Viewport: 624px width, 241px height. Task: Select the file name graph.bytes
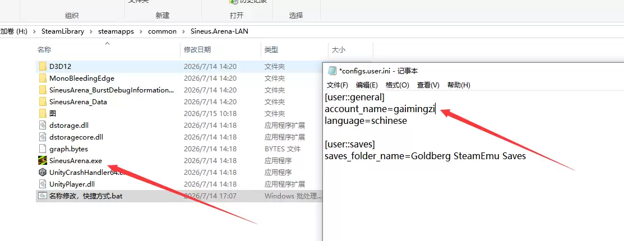pos(68,149)
